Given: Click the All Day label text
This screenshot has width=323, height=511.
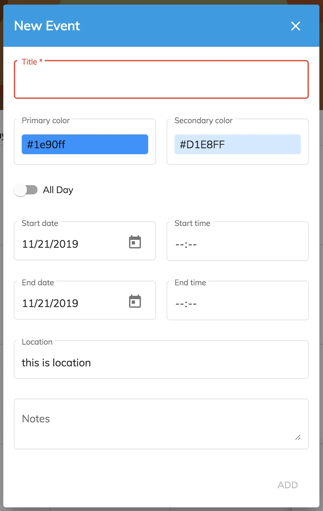Looking at the screenshot, I should pos(58,190).
